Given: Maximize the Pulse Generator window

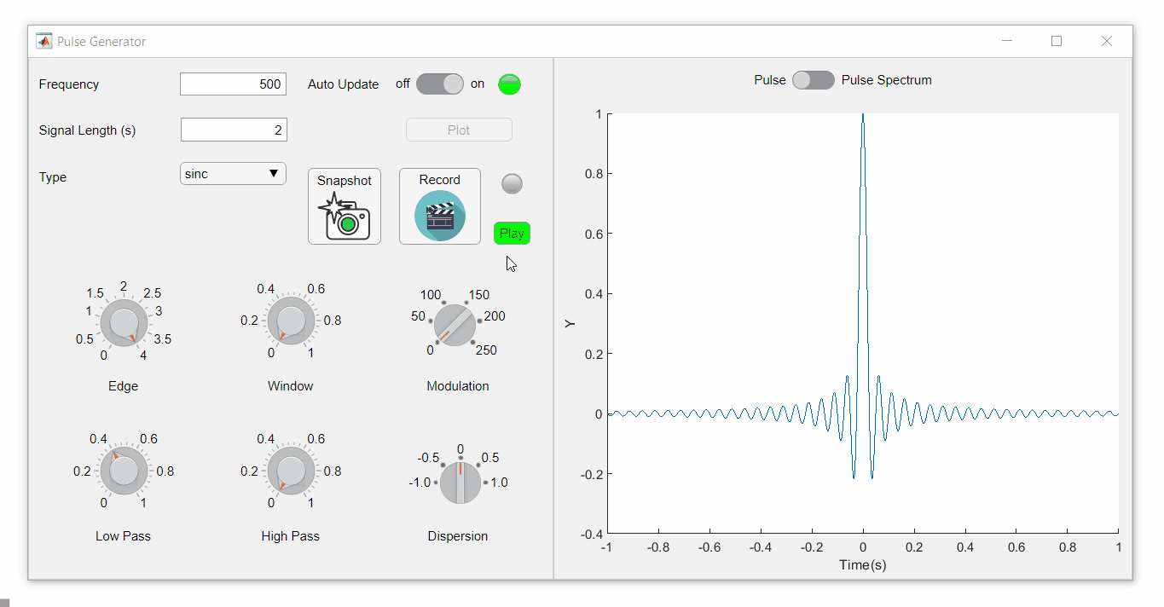Looking at the screenshot, I should coord(1057,41).
